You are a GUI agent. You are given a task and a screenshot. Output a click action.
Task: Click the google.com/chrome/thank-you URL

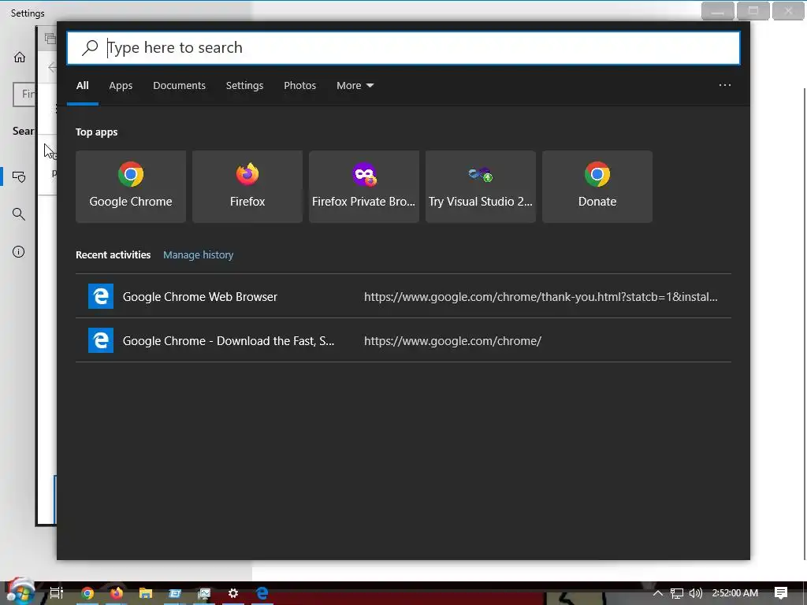click(541, 297)
